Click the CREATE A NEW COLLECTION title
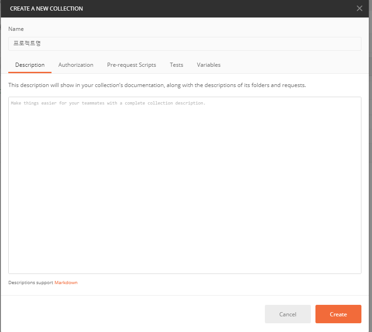This screenshot has height=332, width=372. click(x=46, y=9)
